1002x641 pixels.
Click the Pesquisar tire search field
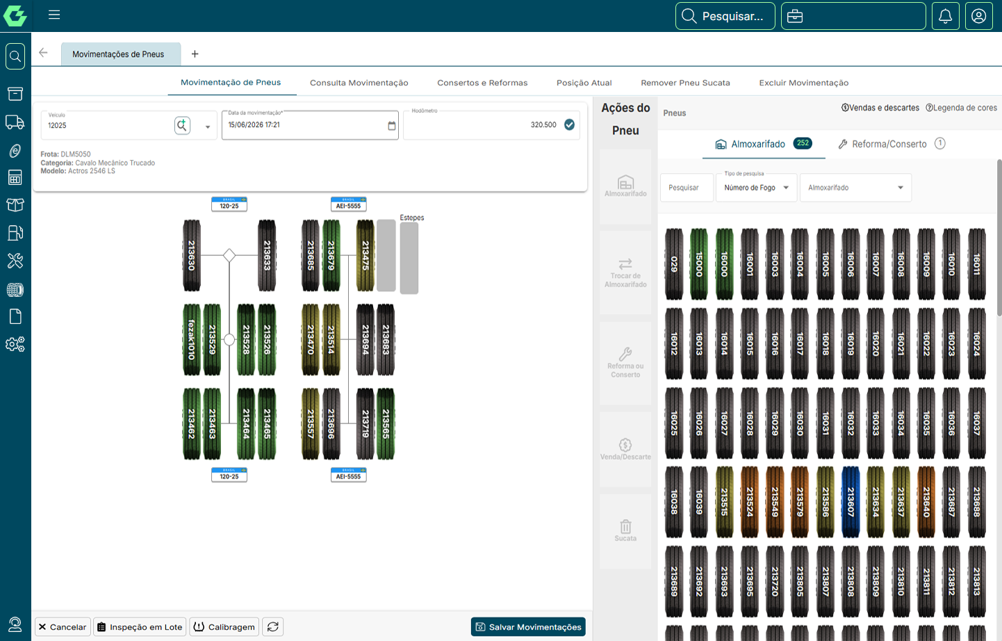[687, 188]
